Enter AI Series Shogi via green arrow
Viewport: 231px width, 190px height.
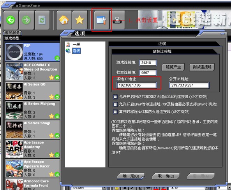(57, 136)
